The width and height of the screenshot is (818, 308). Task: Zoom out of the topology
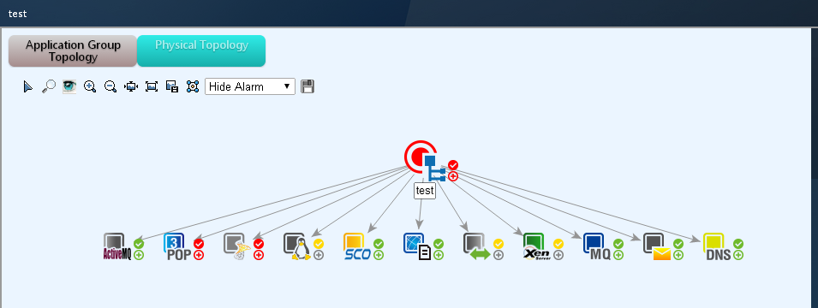click(x=110, y=86)
